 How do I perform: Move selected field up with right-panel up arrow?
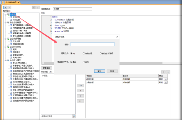[x=163, y=72]
